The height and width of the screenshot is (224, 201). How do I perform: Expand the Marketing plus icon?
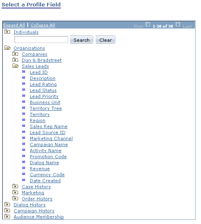click(15, 192)
